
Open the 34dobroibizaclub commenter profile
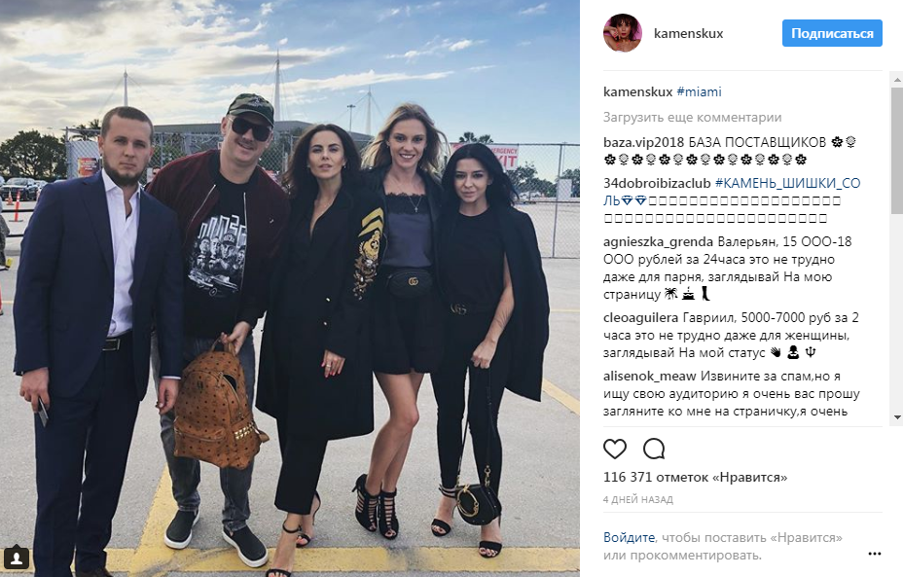click(x=657, y=183)
